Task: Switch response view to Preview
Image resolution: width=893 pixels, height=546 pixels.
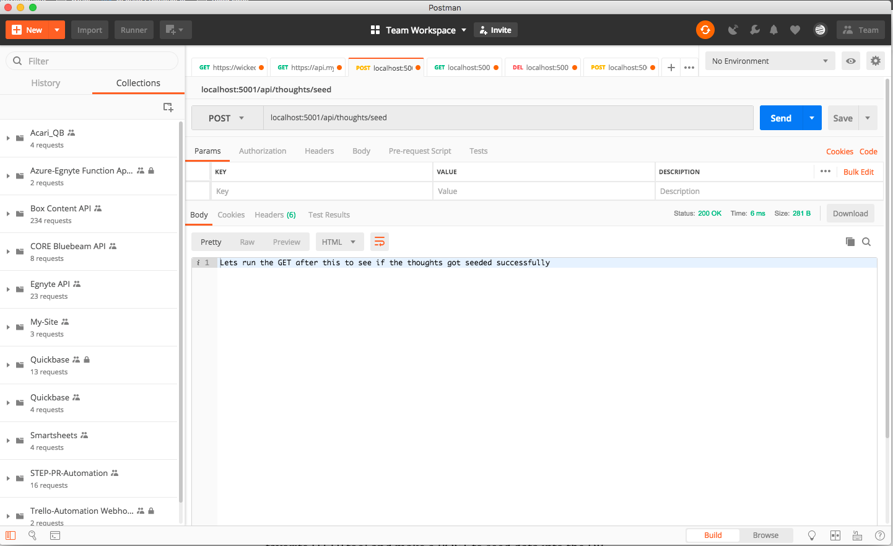Action: click(x=287, y=242)
